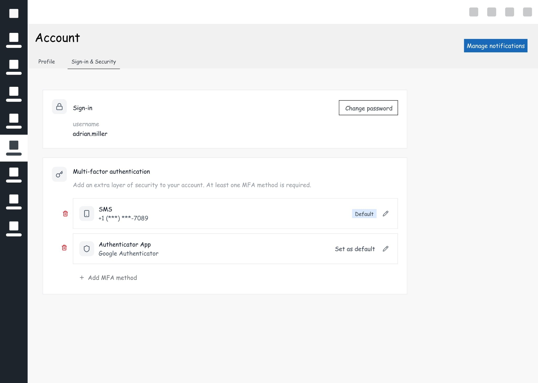This screenshot has height=383, width=538.
Task: Set Authenticator App as default
Action: pyautogui.click(x=355, y=249)
